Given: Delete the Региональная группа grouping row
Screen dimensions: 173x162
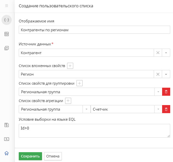Looking at the screenshot, I should click(166, 92).
